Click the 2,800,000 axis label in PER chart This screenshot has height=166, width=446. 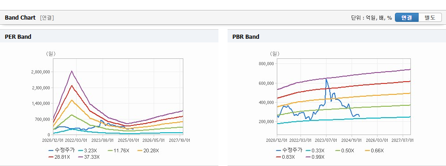pos(41,72)
